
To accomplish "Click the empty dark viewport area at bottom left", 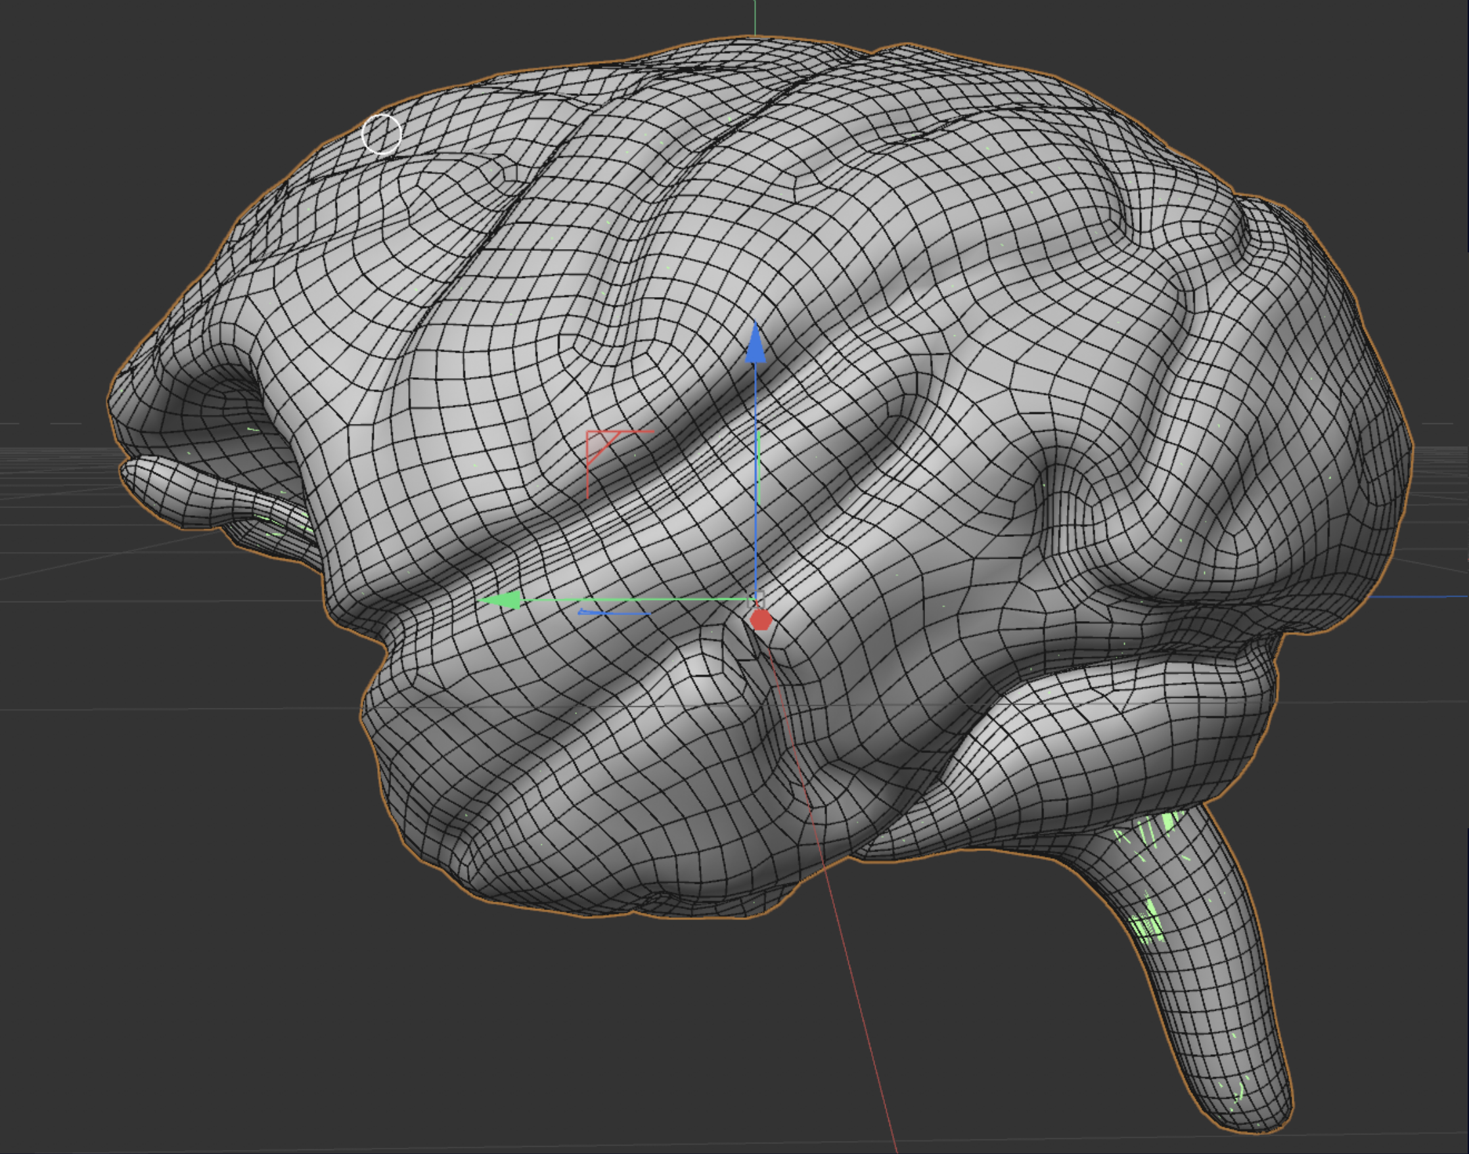I will (x=169, y=980).
